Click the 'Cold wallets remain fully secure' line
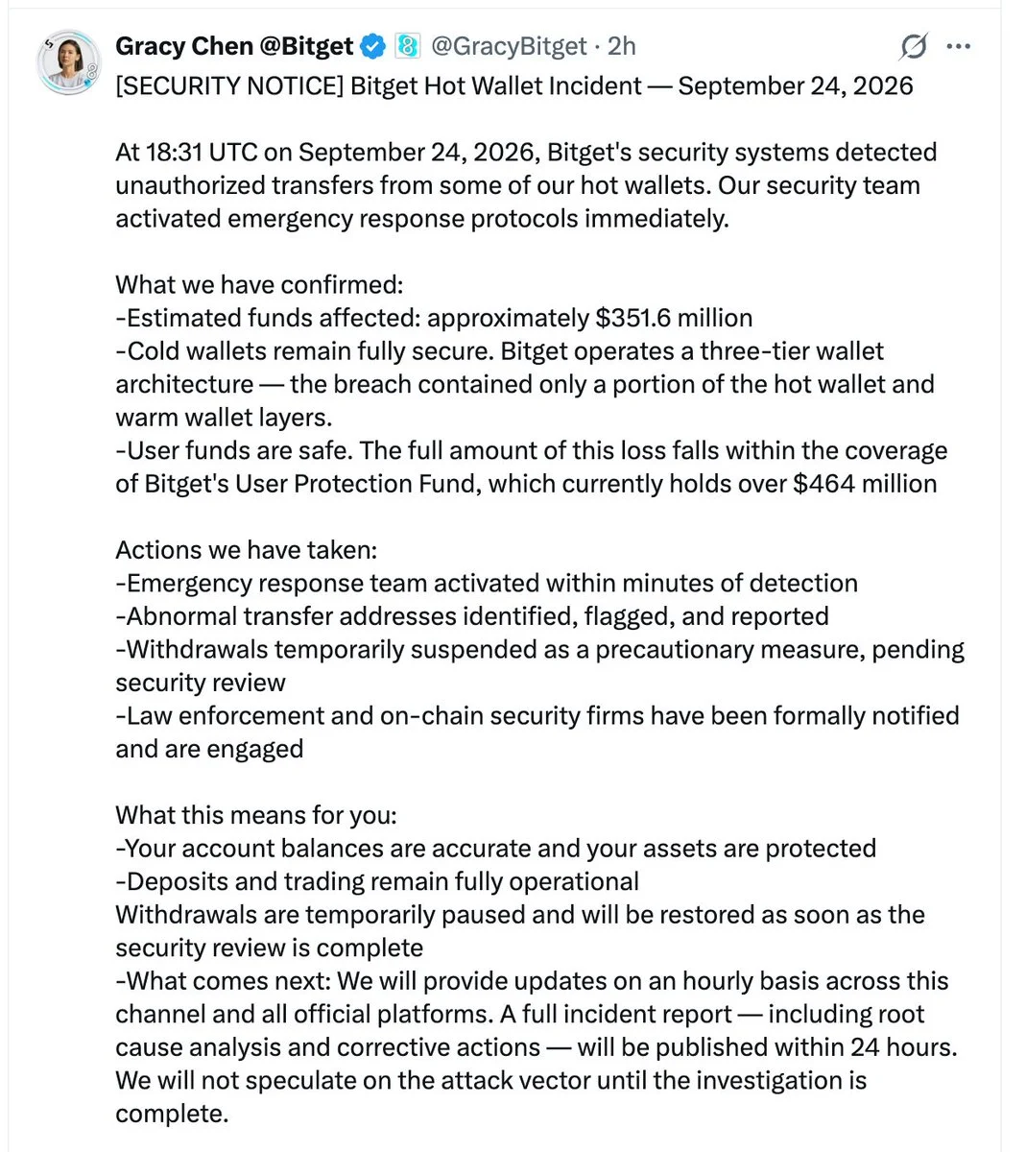Screen dimensions: 1026x1152 coord(525,384)
